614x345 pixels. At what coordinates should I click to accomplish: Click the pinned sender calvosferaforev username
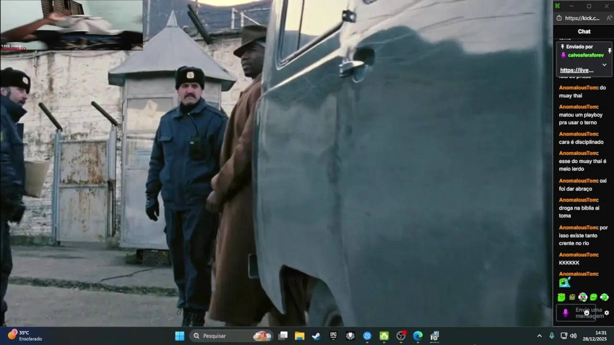click(x=586, y=55)
